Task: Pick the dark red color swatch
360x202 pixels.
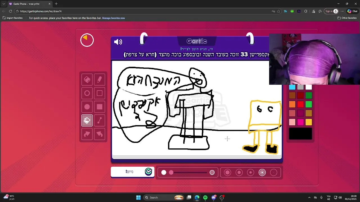Action: (300, 96)
